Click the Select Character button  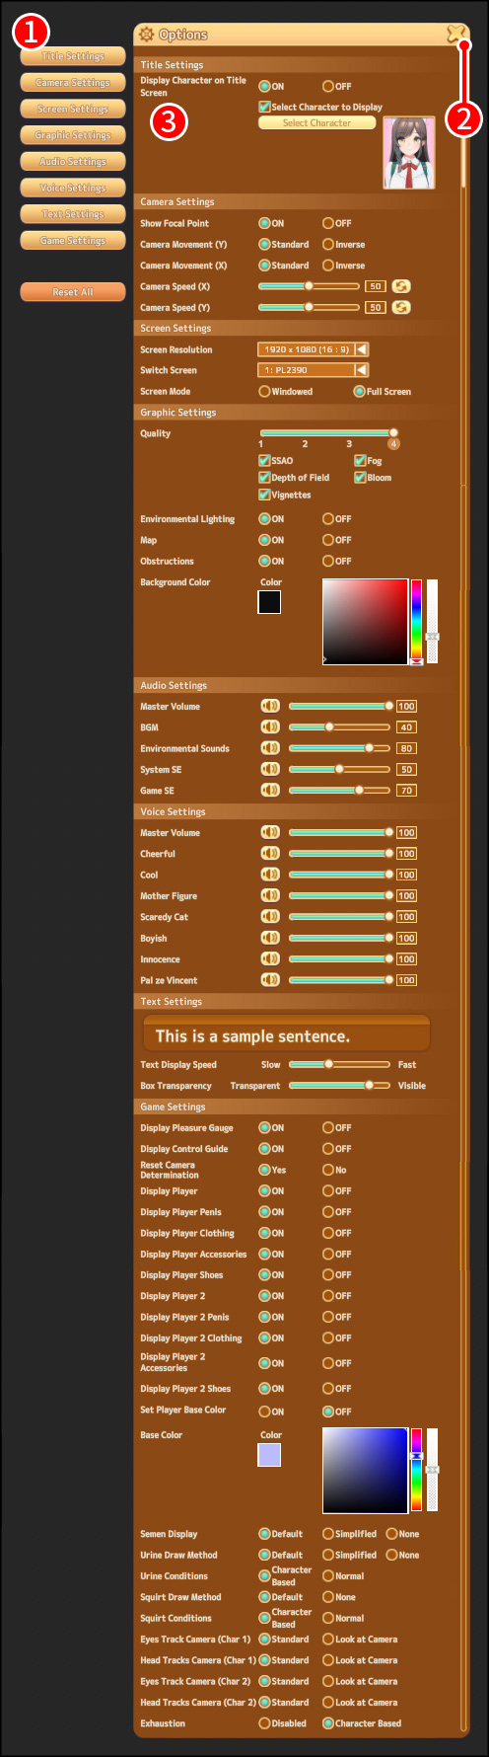click(x=316, y=123)
